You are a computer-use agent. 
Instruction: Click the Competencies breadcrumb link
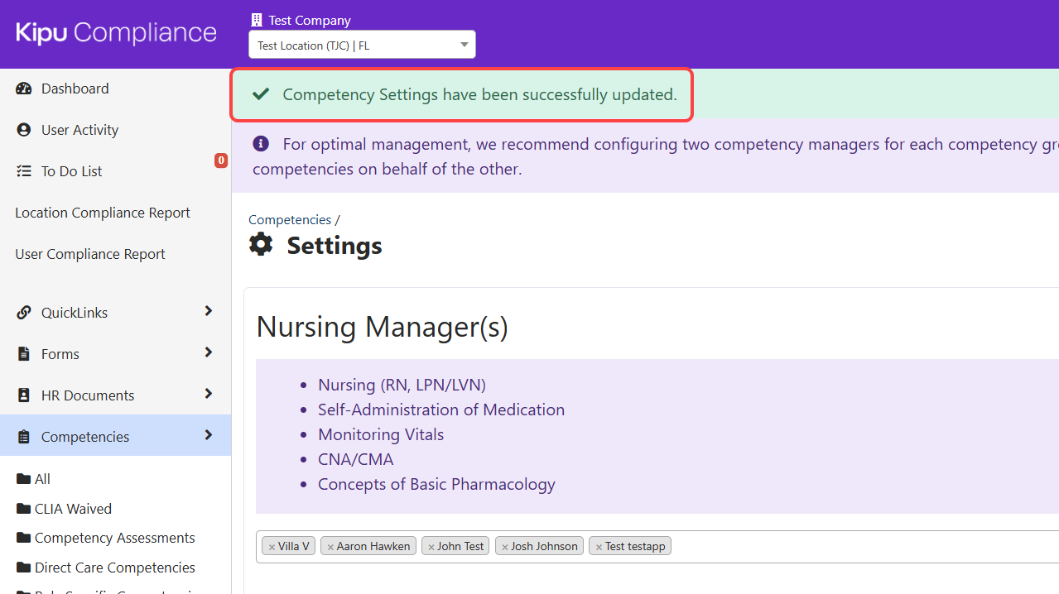(x=289, y=219)
